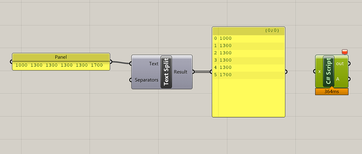Click the Panel text with 1000 1300 values
Screen dimensions: 362x154
[59, 65]
